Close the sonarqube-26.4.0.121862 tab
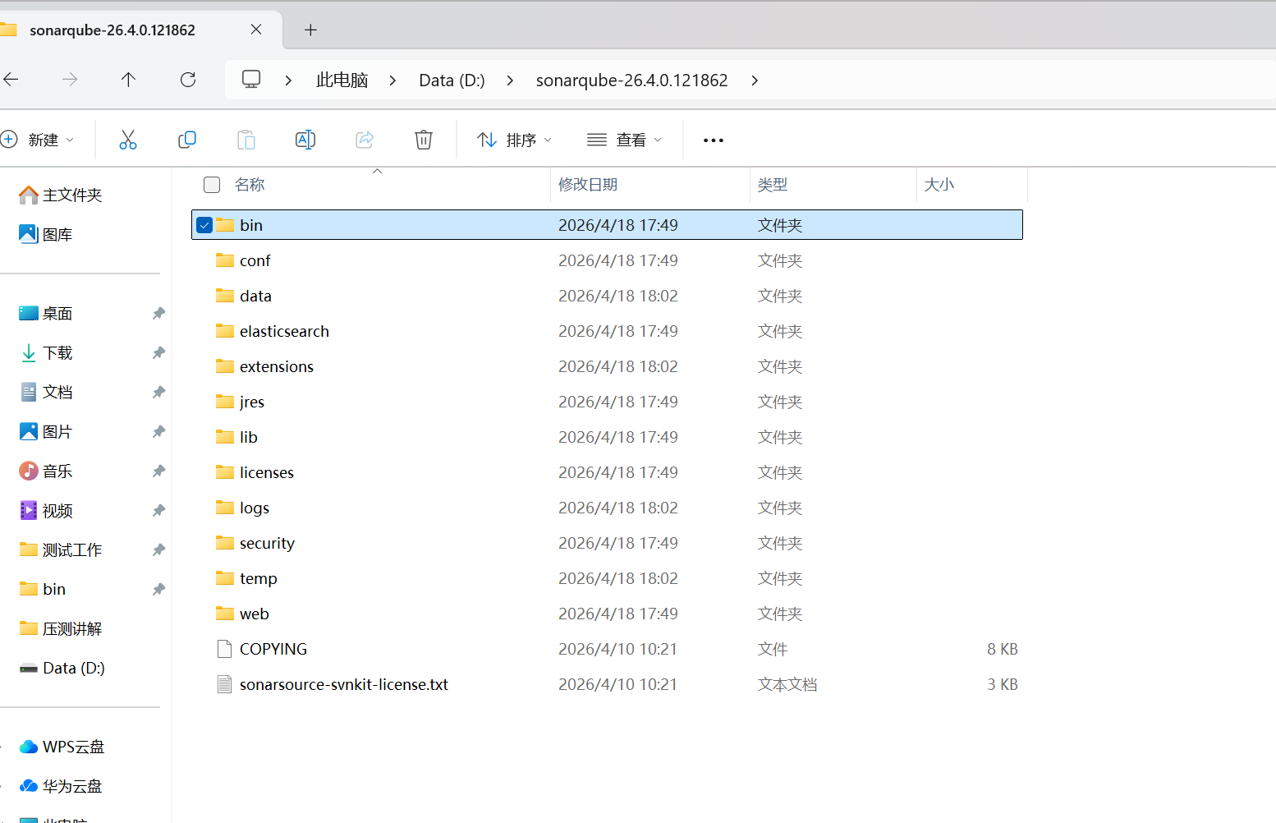Viewport: 1276px width, 823px height. click(x=256, y=30)
